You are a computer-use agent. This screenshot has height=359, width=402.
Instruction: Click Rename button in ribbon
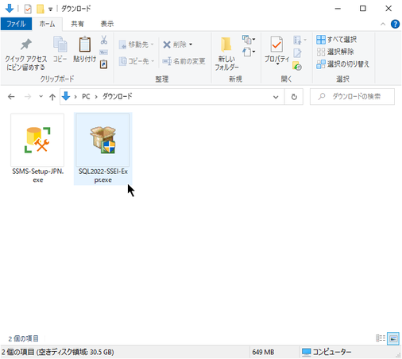coord(184,61)
